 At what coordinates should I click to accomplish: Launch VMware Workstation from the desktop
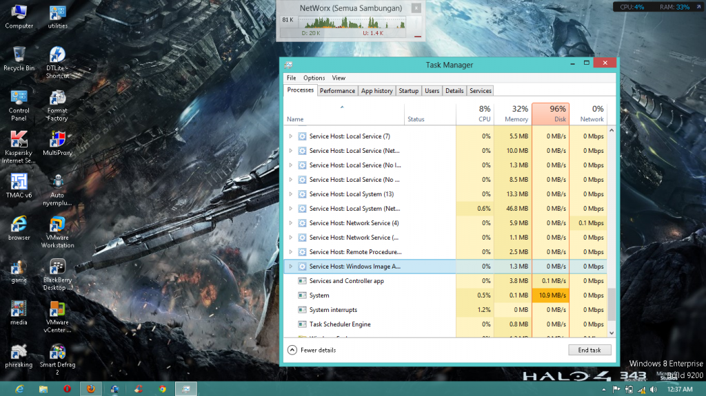[58, 232]
